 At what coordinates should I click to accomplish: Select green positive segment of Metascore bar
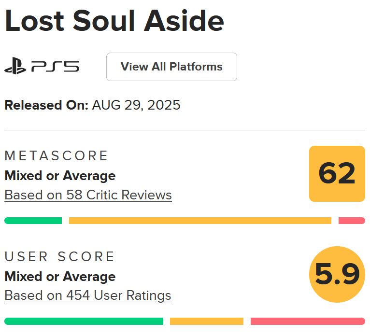point(33,221)
